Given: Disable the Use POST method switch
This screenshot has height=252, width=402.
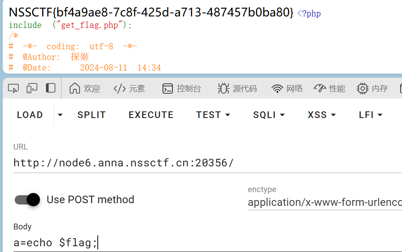Looking at the screenshot, I should [28, 200].
